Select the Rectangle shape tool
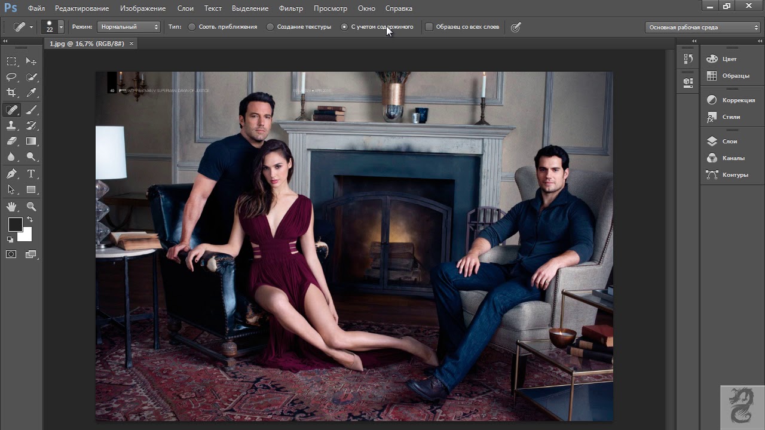Viewport: 765px width, 430px height. click(x=31, y=190)
